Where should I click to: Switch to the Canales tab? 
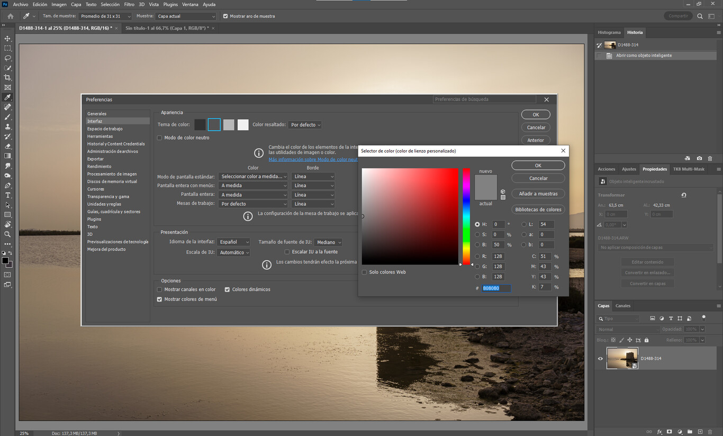[623, 305]
